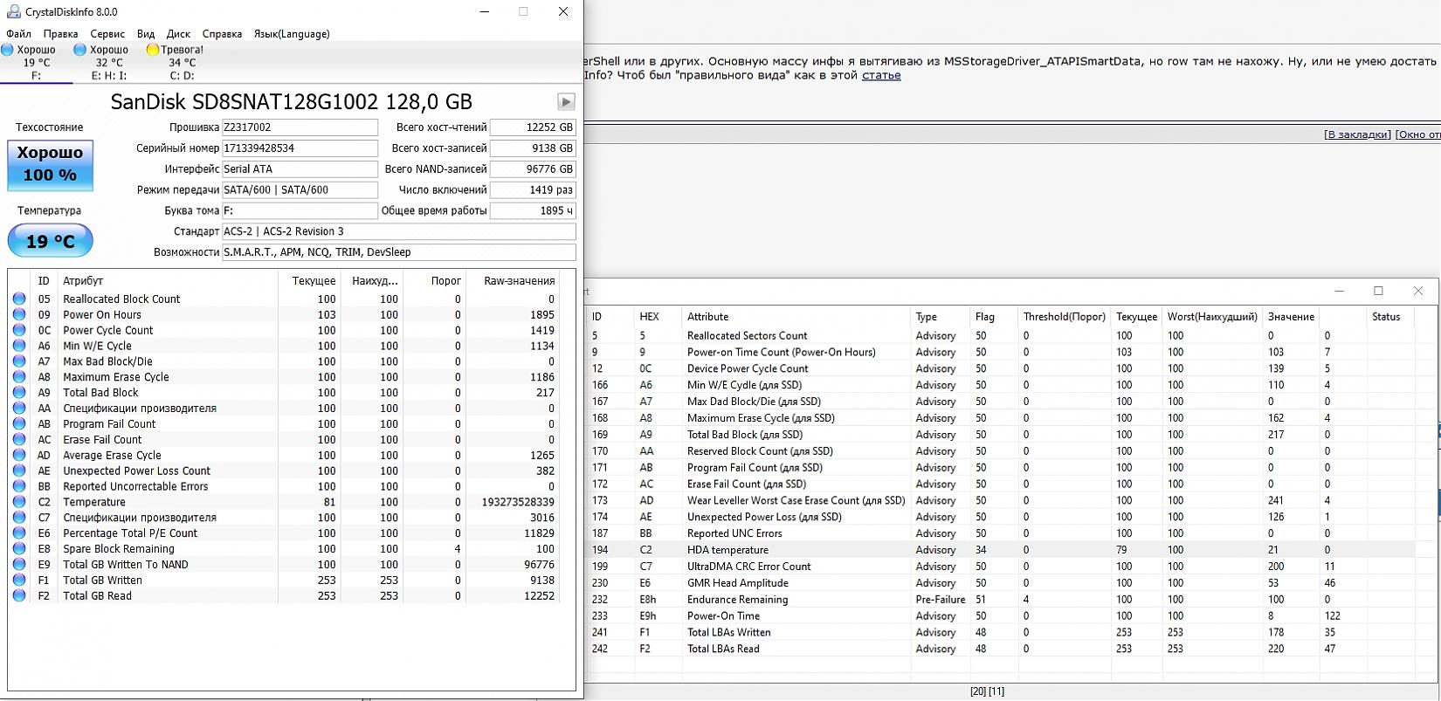Click status orb beside Total GB Read

[x=19, y=595]
